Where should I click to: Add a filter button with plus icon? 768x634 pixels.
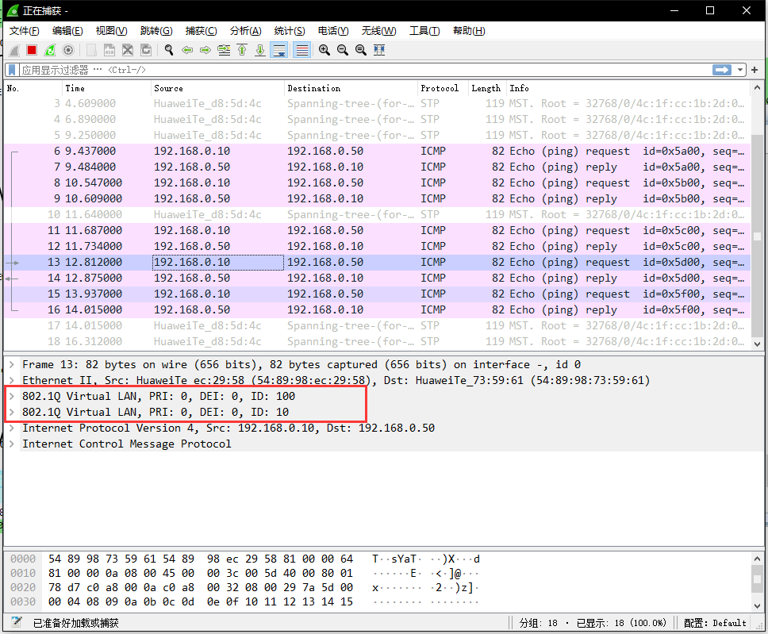(x=755, y=70)
